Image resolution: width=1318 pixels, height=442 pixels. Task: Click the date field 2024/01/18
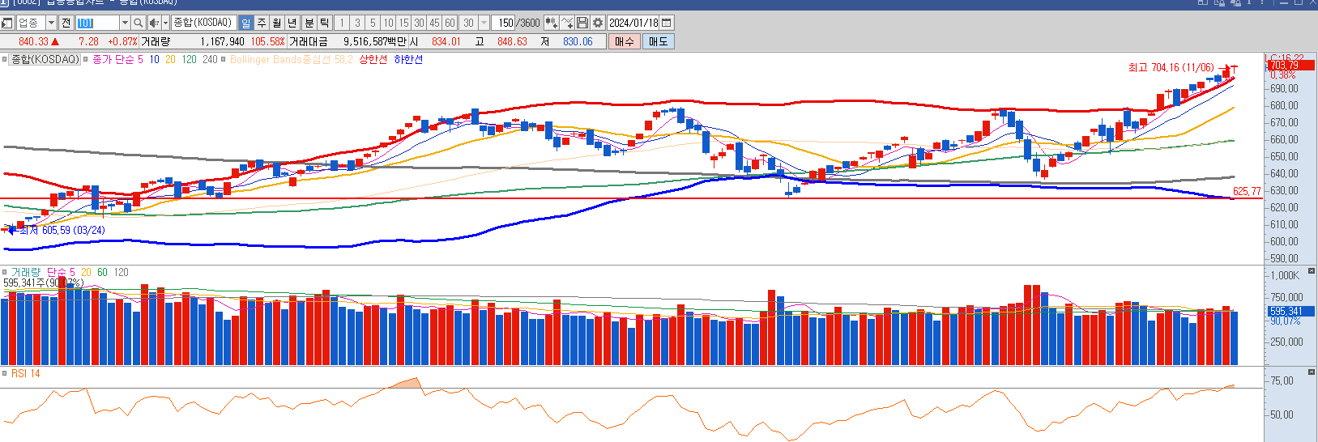(633, 23)
